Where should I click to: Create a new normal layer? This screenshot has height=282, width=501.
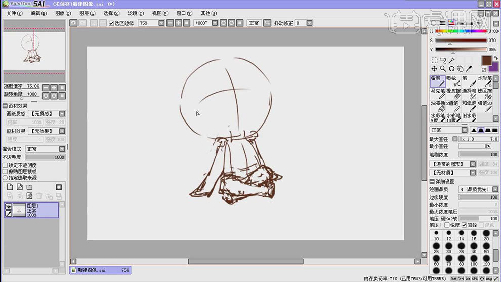(10, 187)
